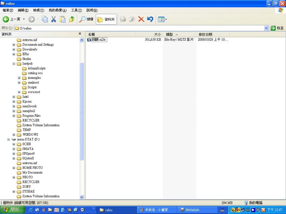The image size is (286, 214).
Task: Select the flexlm folder in tree
Action: point(24,59)
